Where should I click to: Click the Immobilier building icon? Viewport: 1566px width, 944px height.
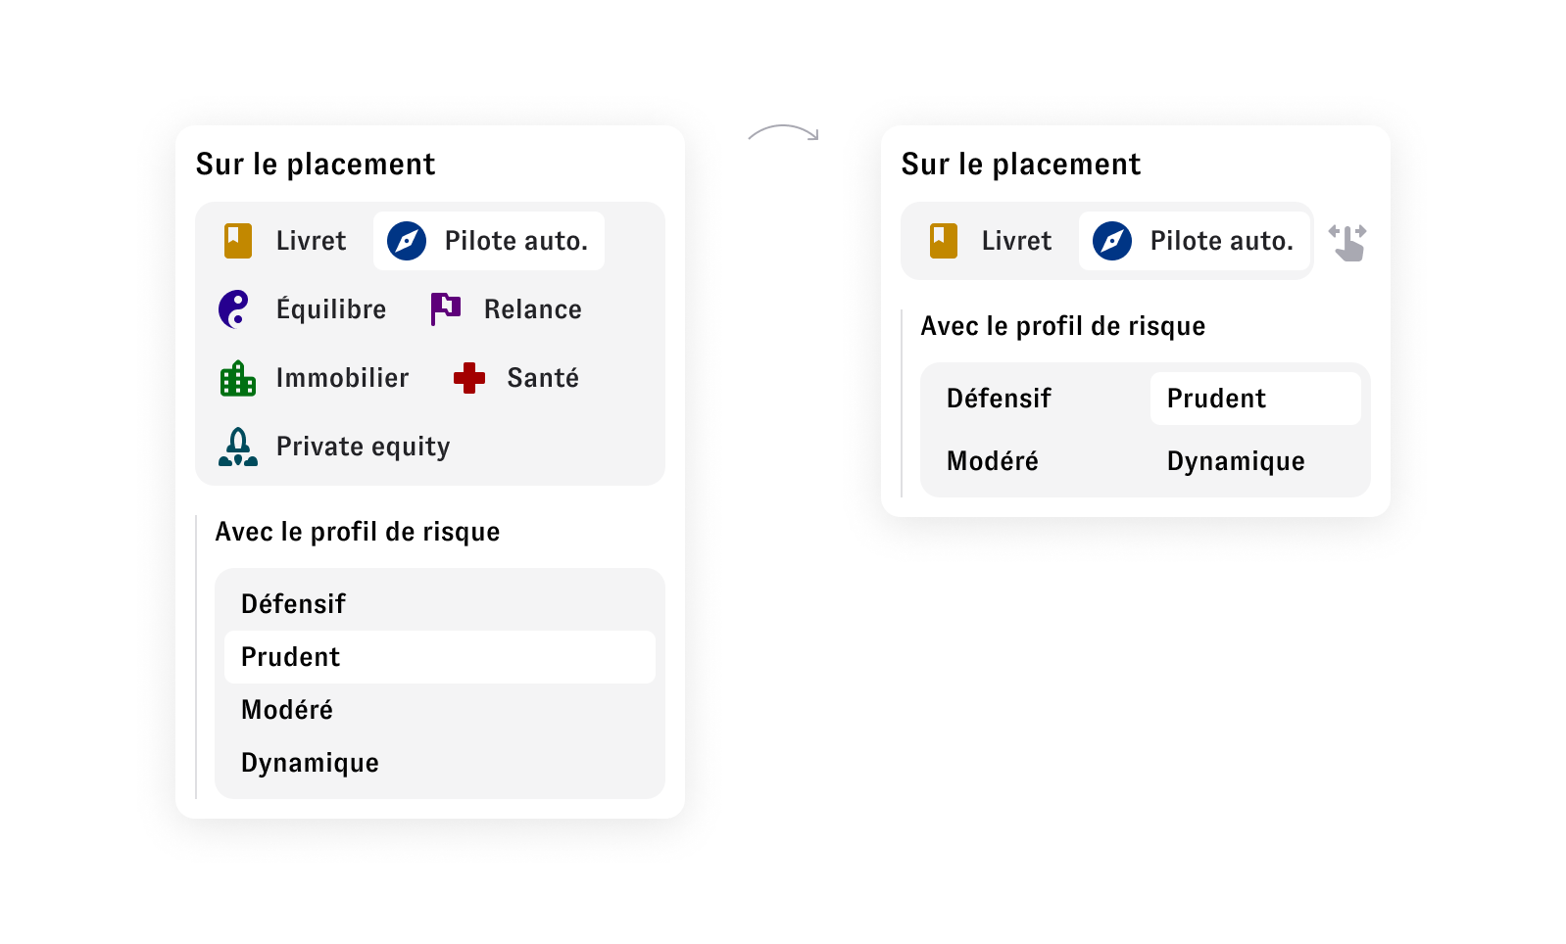click(x=238, y=378)
